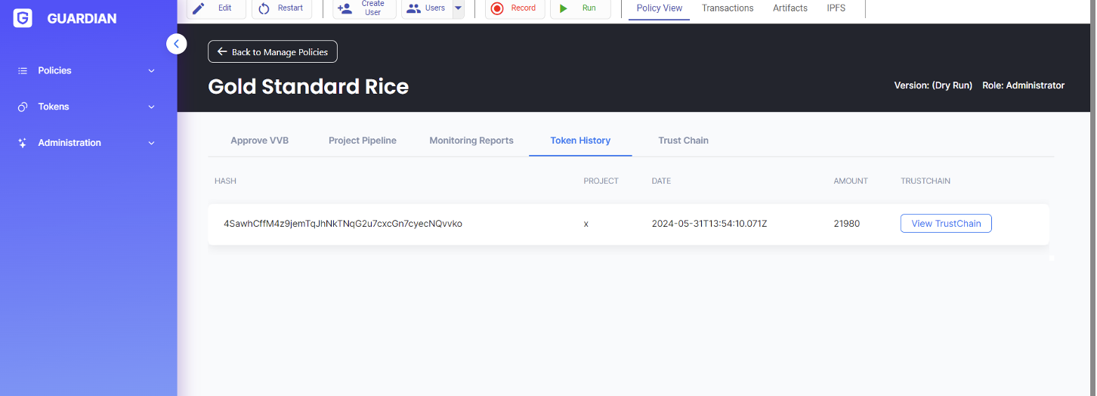Switch to the Transactions view

tap(727, 8)
